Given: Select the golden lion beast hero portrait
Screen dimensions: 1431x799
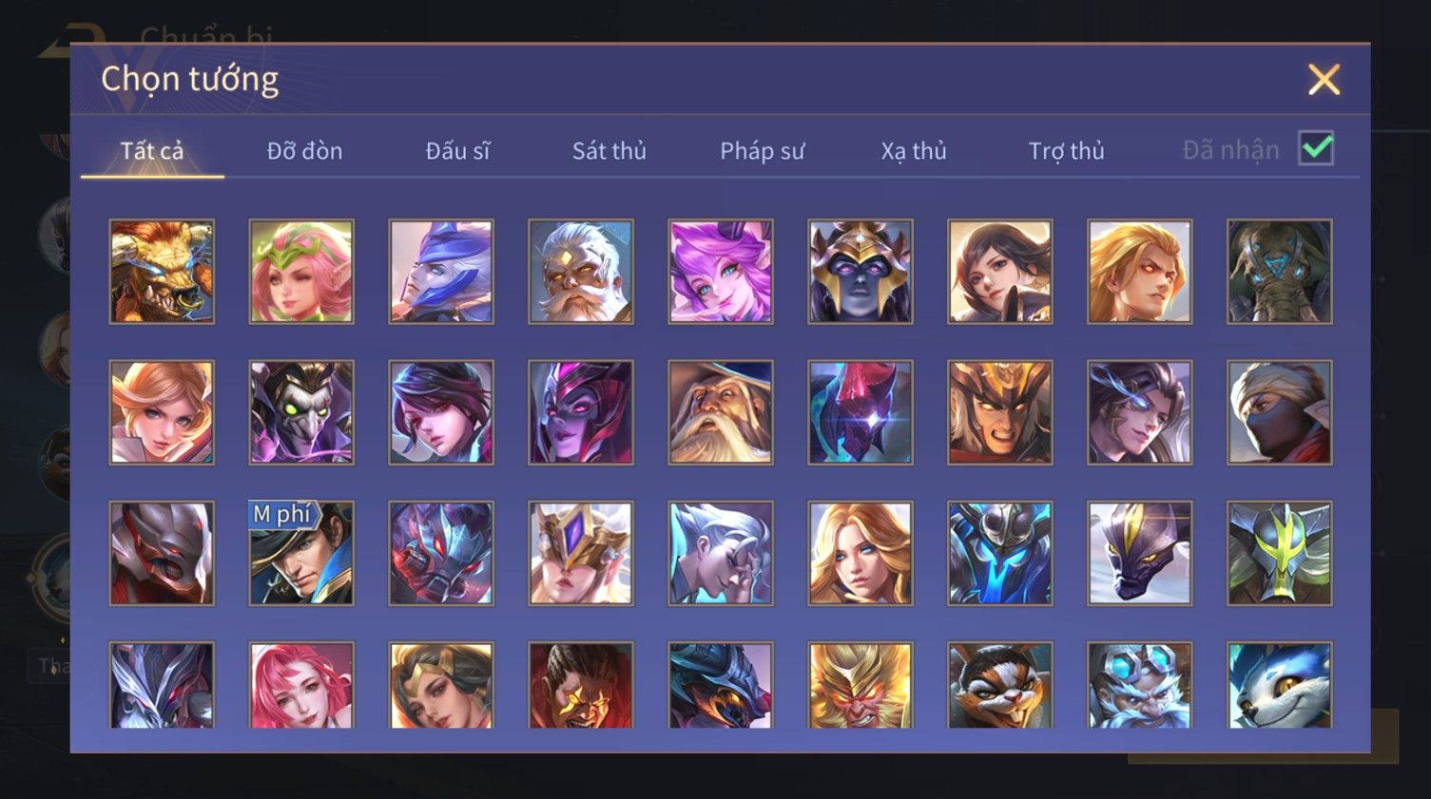Looking at the screenshot, I should pos(162,272).
